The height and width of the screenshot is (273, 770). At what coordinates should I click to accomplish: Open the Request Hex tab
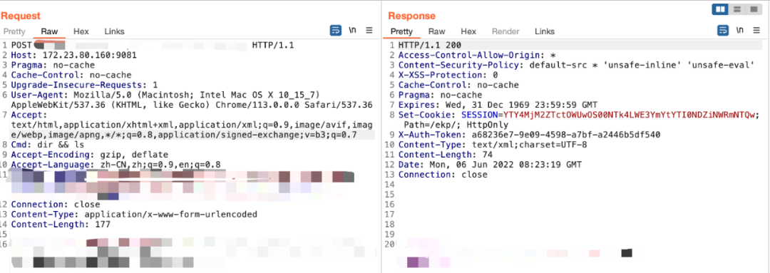pos(81,31)
